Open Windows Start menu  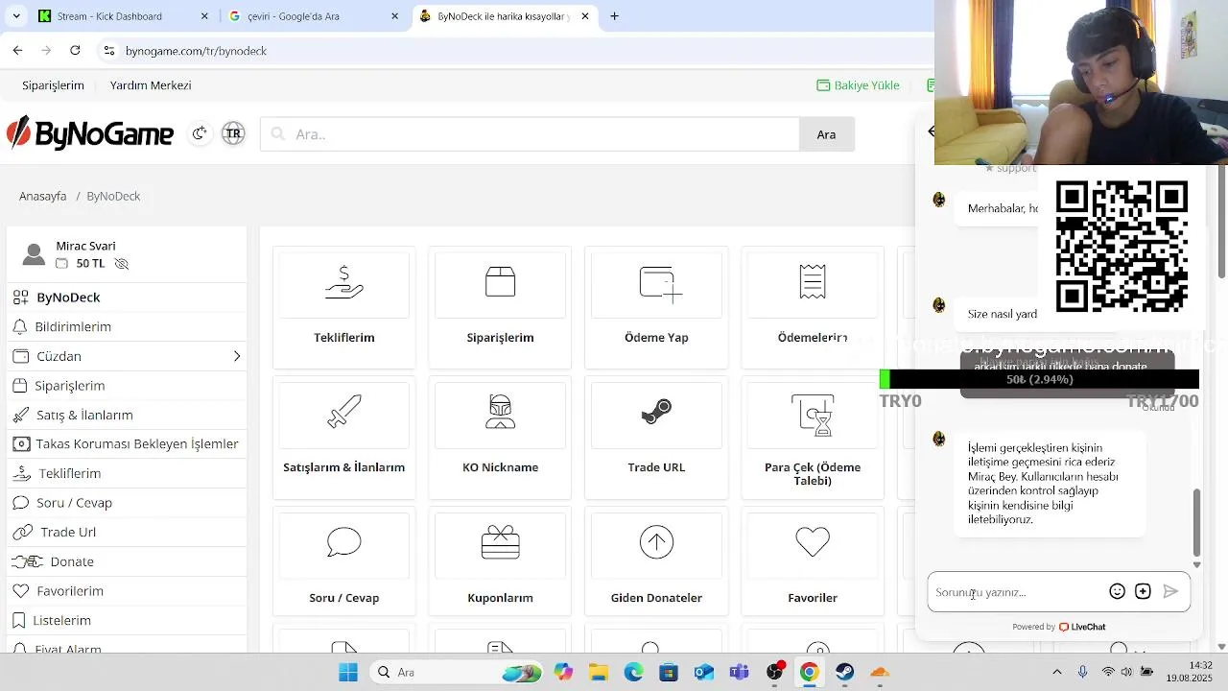348,672
